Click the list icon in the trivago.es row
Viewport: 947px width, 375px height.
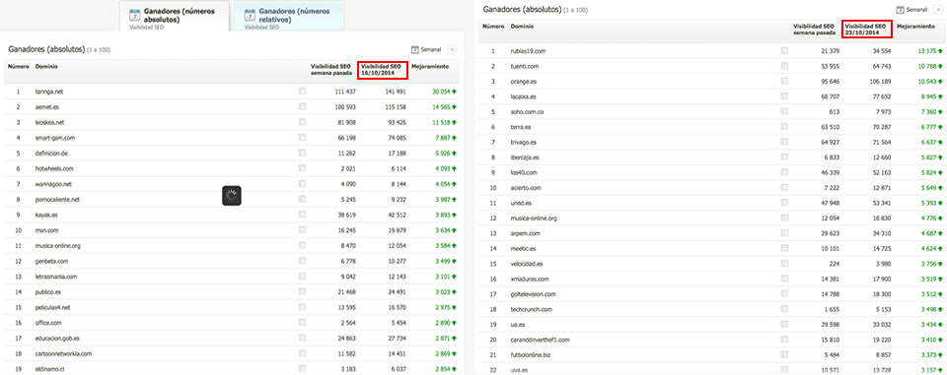784,143
